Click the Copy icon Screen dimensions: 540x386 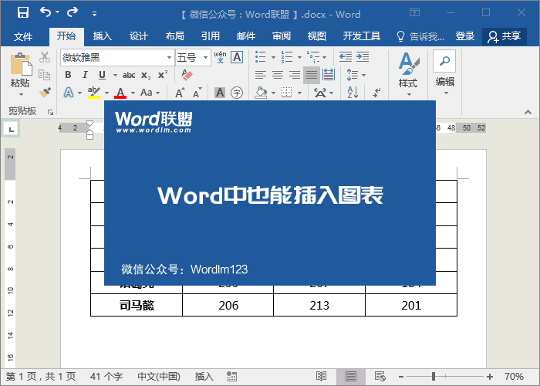point(45,74)
